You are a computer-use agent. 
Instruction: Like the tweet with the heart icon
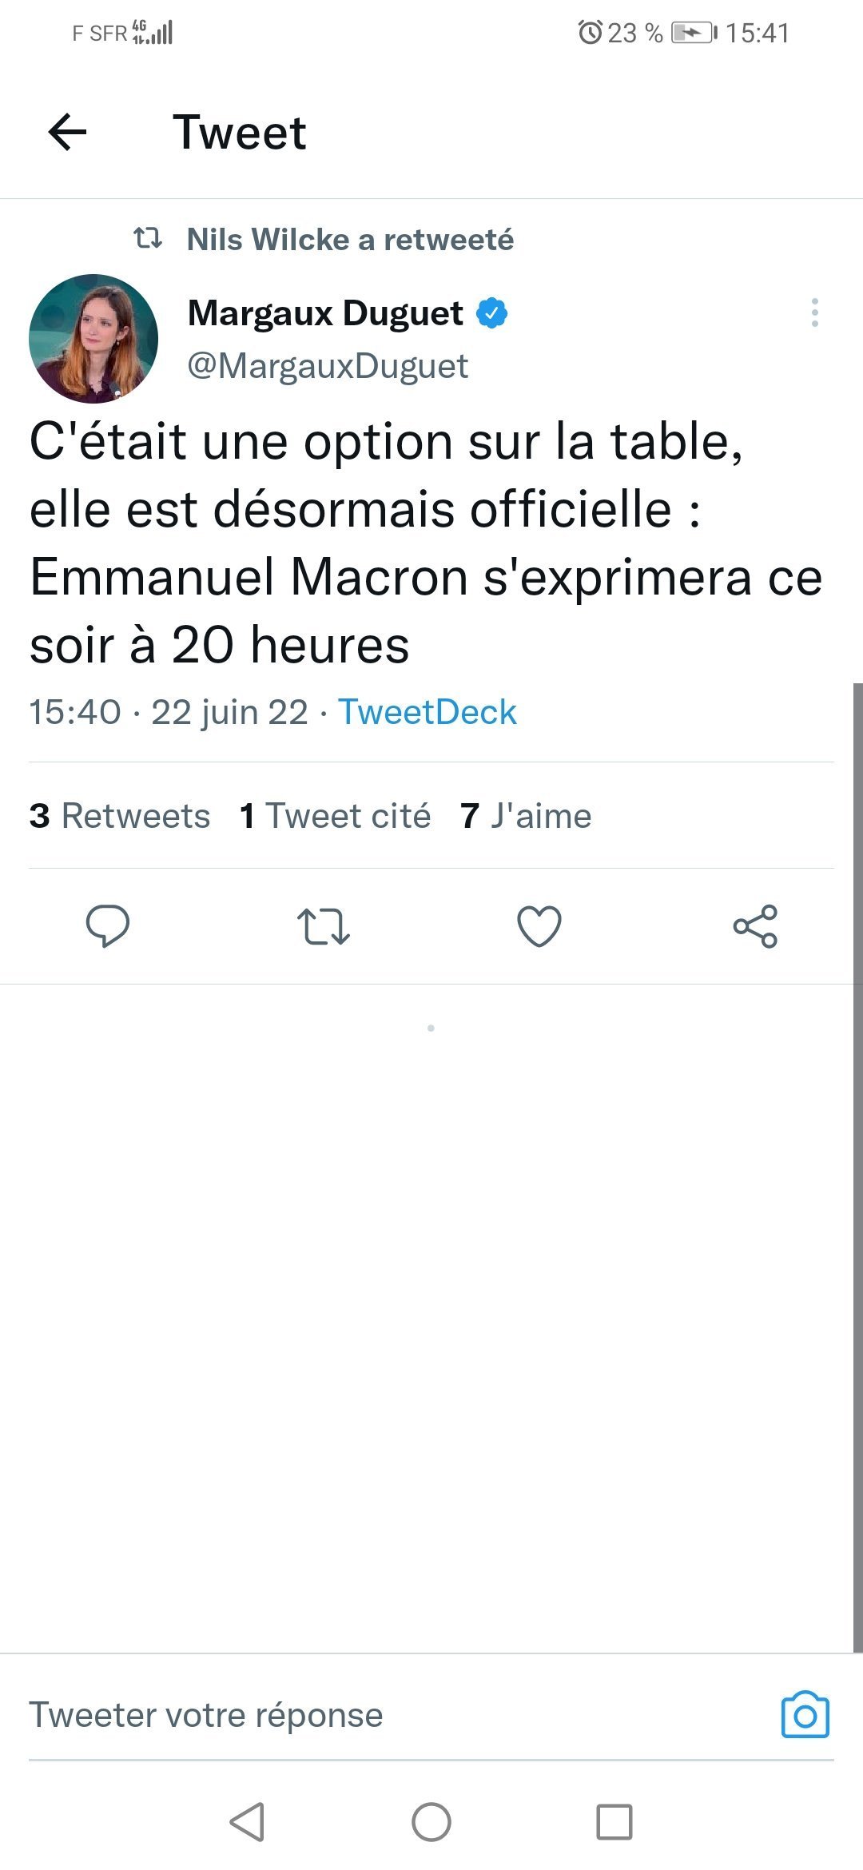coord(539,926)
